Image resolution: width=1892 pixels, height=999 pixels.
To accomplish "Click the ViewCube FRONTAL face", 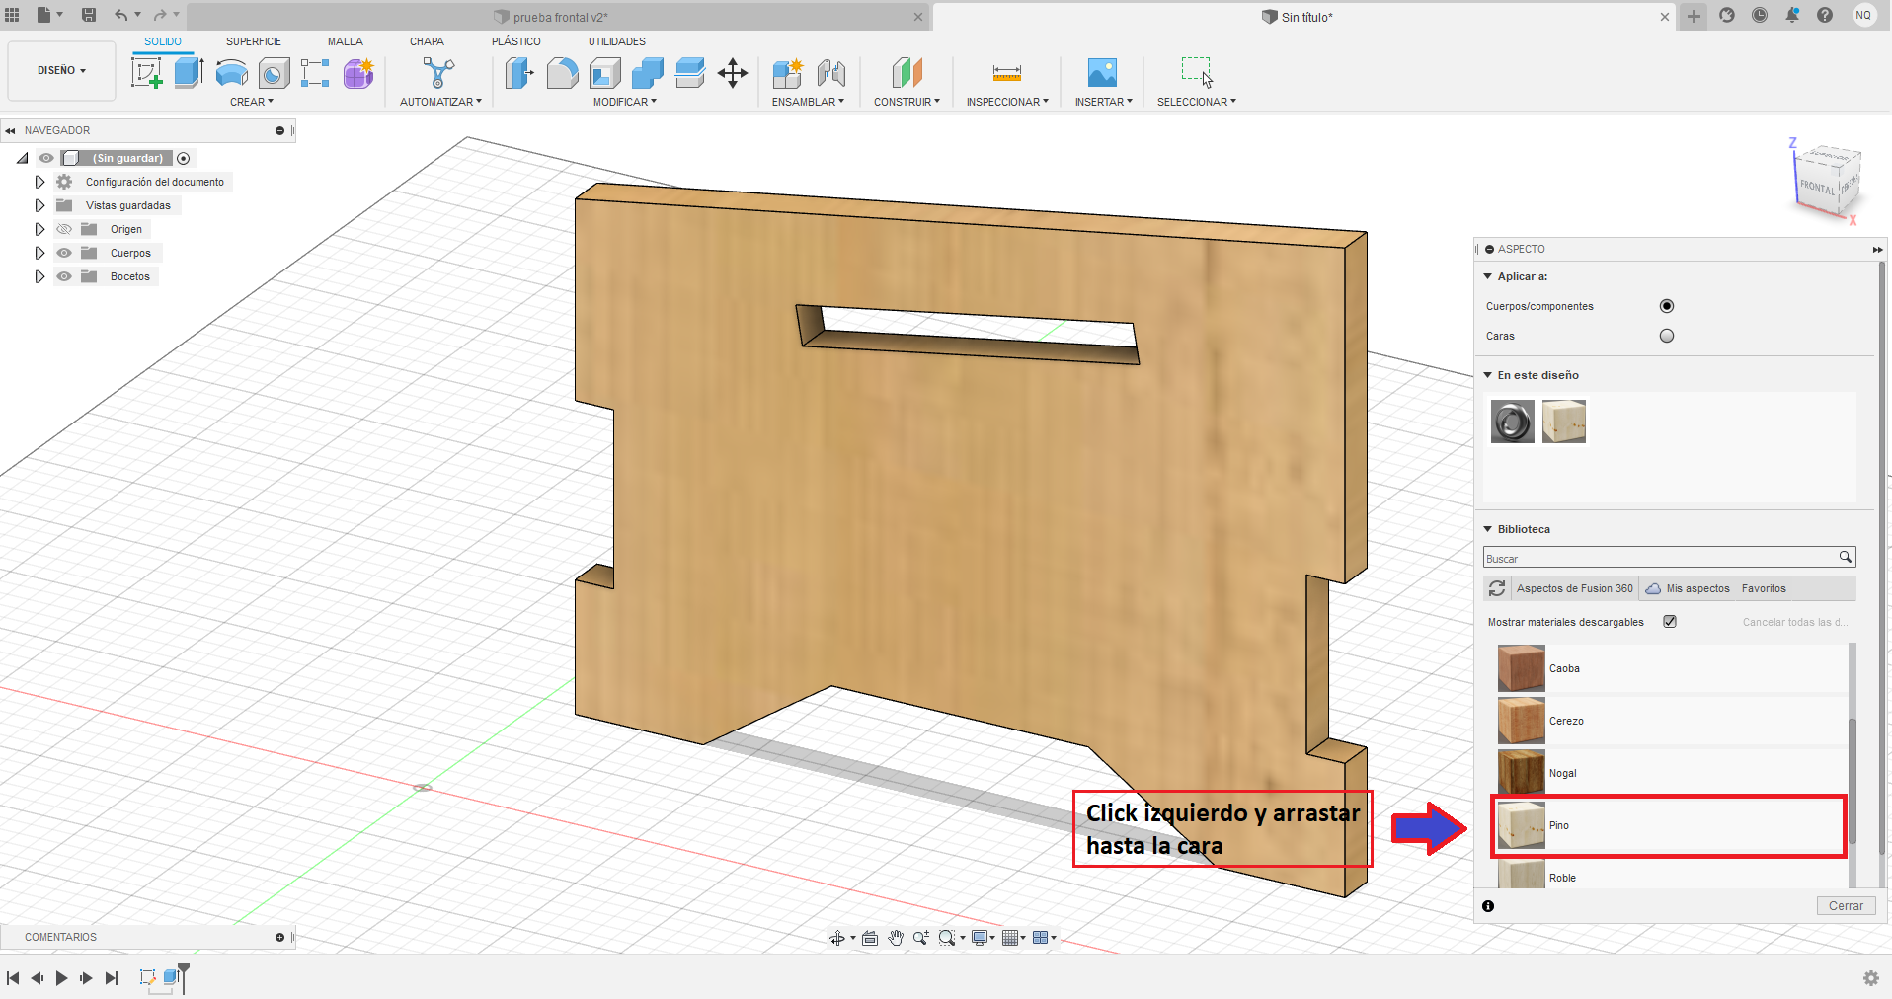I will [1816, 187].
